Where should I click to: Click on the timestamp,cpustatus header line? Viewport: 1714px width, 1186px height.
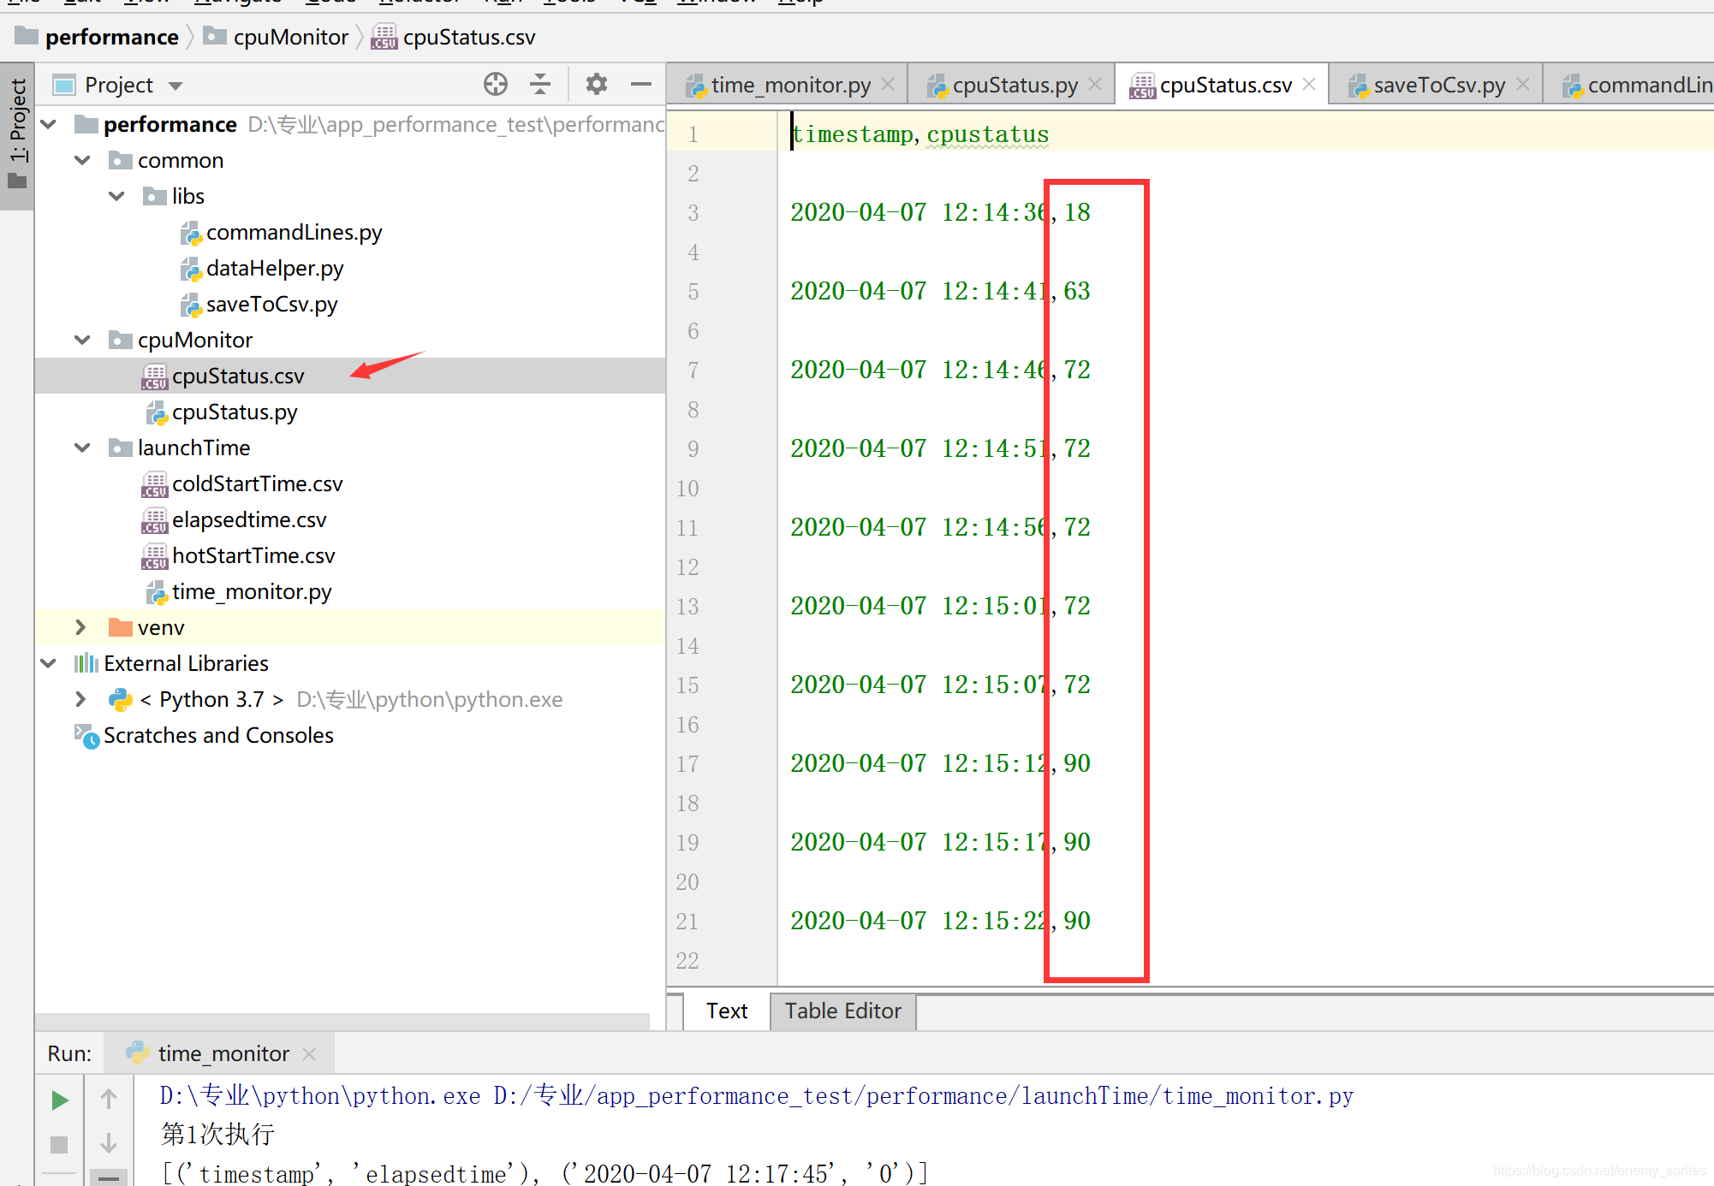point(919,134)
